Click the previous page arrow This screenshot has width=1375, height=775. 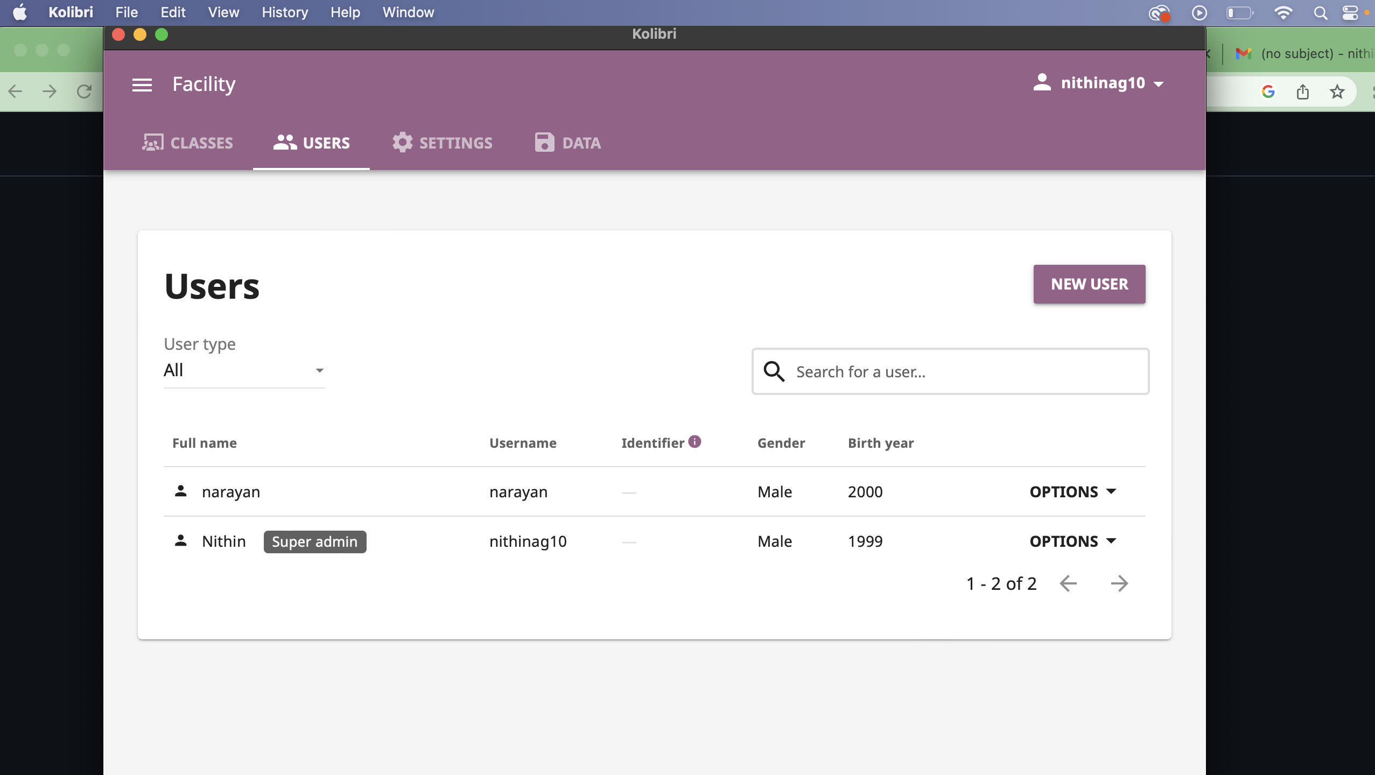(x=1068, y=583)
